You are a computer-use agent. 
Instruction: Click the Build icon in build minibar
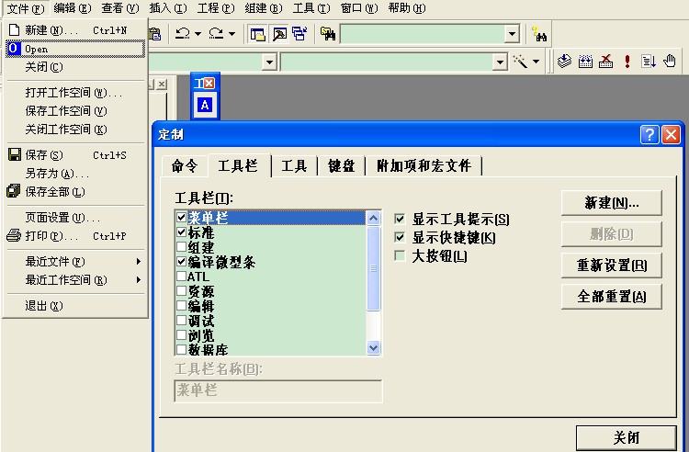point(585,61)
